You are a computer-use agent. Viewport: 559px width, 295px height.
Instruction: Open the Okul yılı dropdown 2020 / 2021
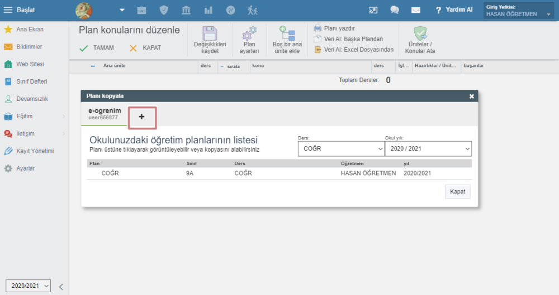[x=428, y=149]
